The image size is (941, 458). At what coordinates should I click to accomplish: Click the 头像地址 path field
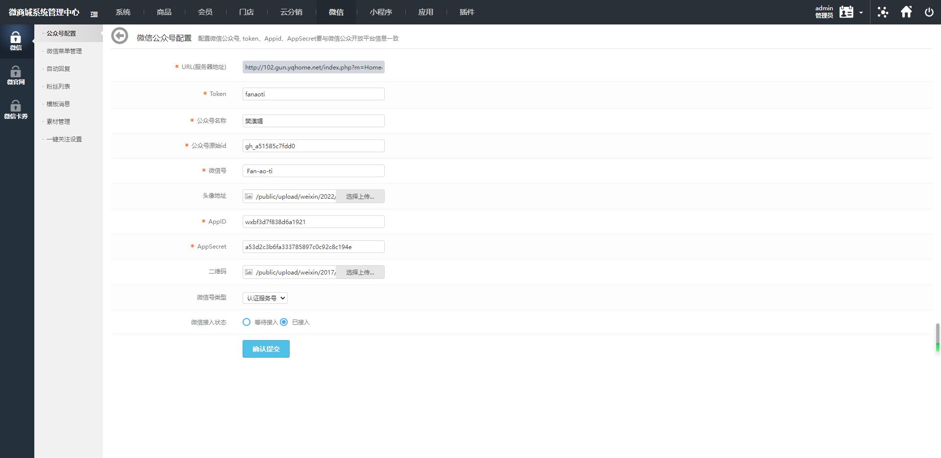296,196
